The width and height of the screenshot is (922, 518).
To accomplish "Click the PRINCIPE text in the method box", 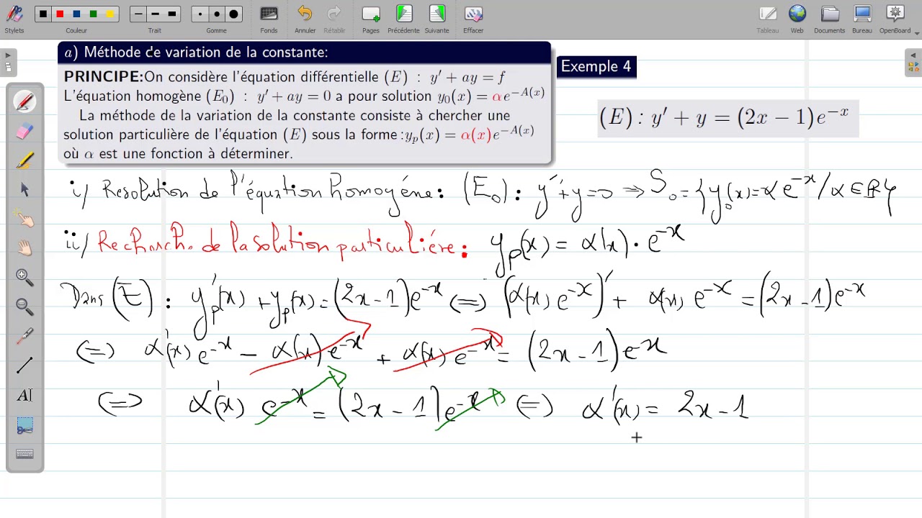I will click(103, 77).
